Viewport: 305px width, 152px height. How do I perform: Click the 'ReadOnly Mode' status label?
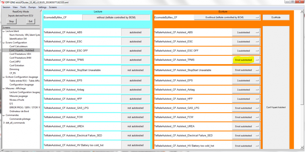tap(21, 12)
